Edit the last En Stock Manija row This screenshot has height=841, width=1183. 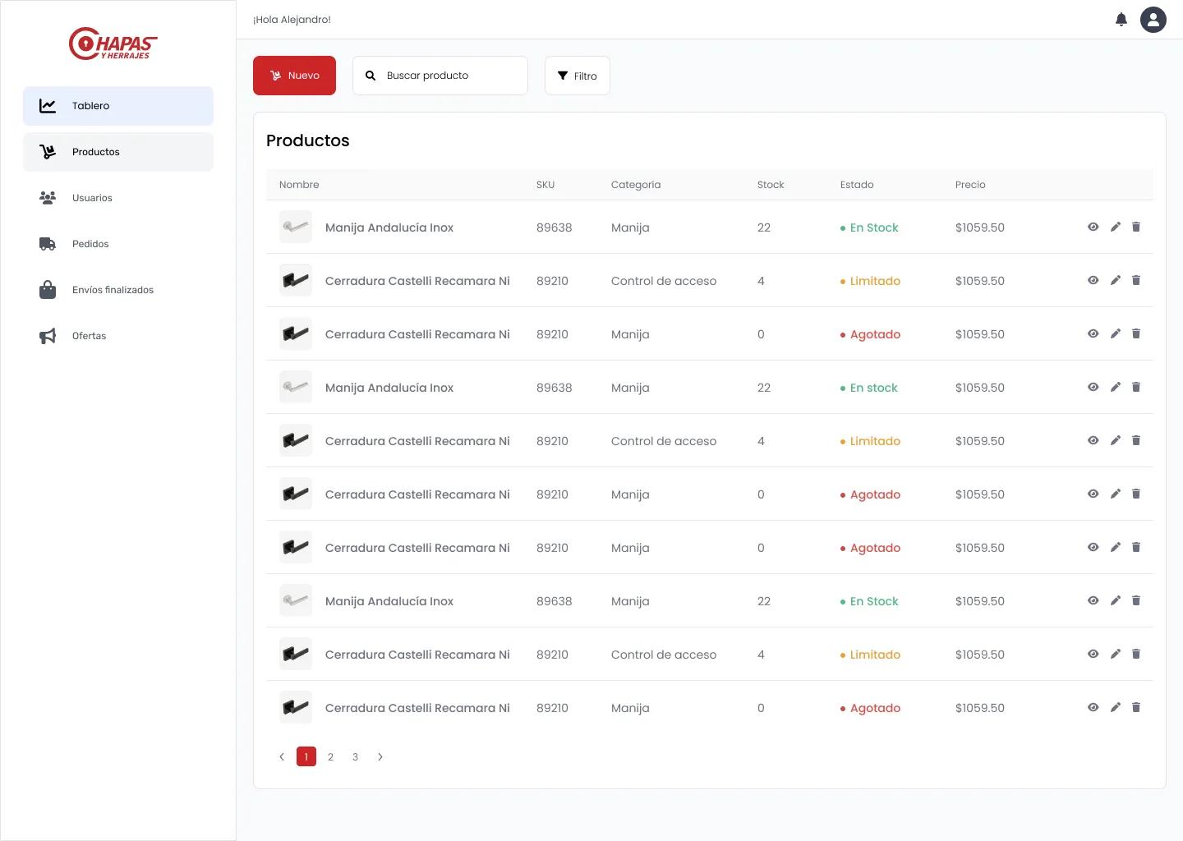click(1115, 600)
